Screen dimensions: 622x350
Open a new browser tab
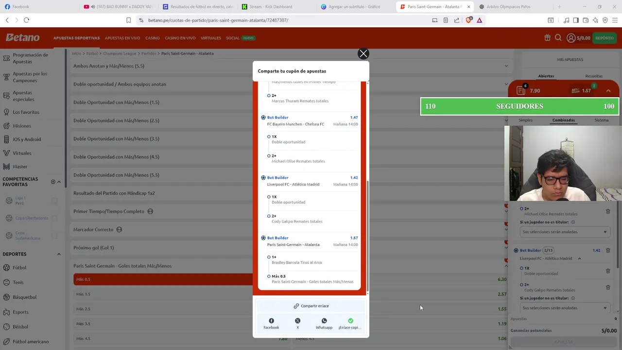point(559,7)
